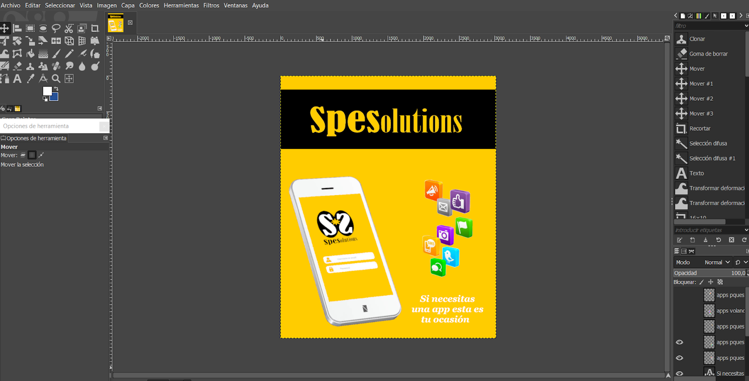749x381 pixels.
Task: Select the Crop tool in toolbox
Action: [95, 28]
